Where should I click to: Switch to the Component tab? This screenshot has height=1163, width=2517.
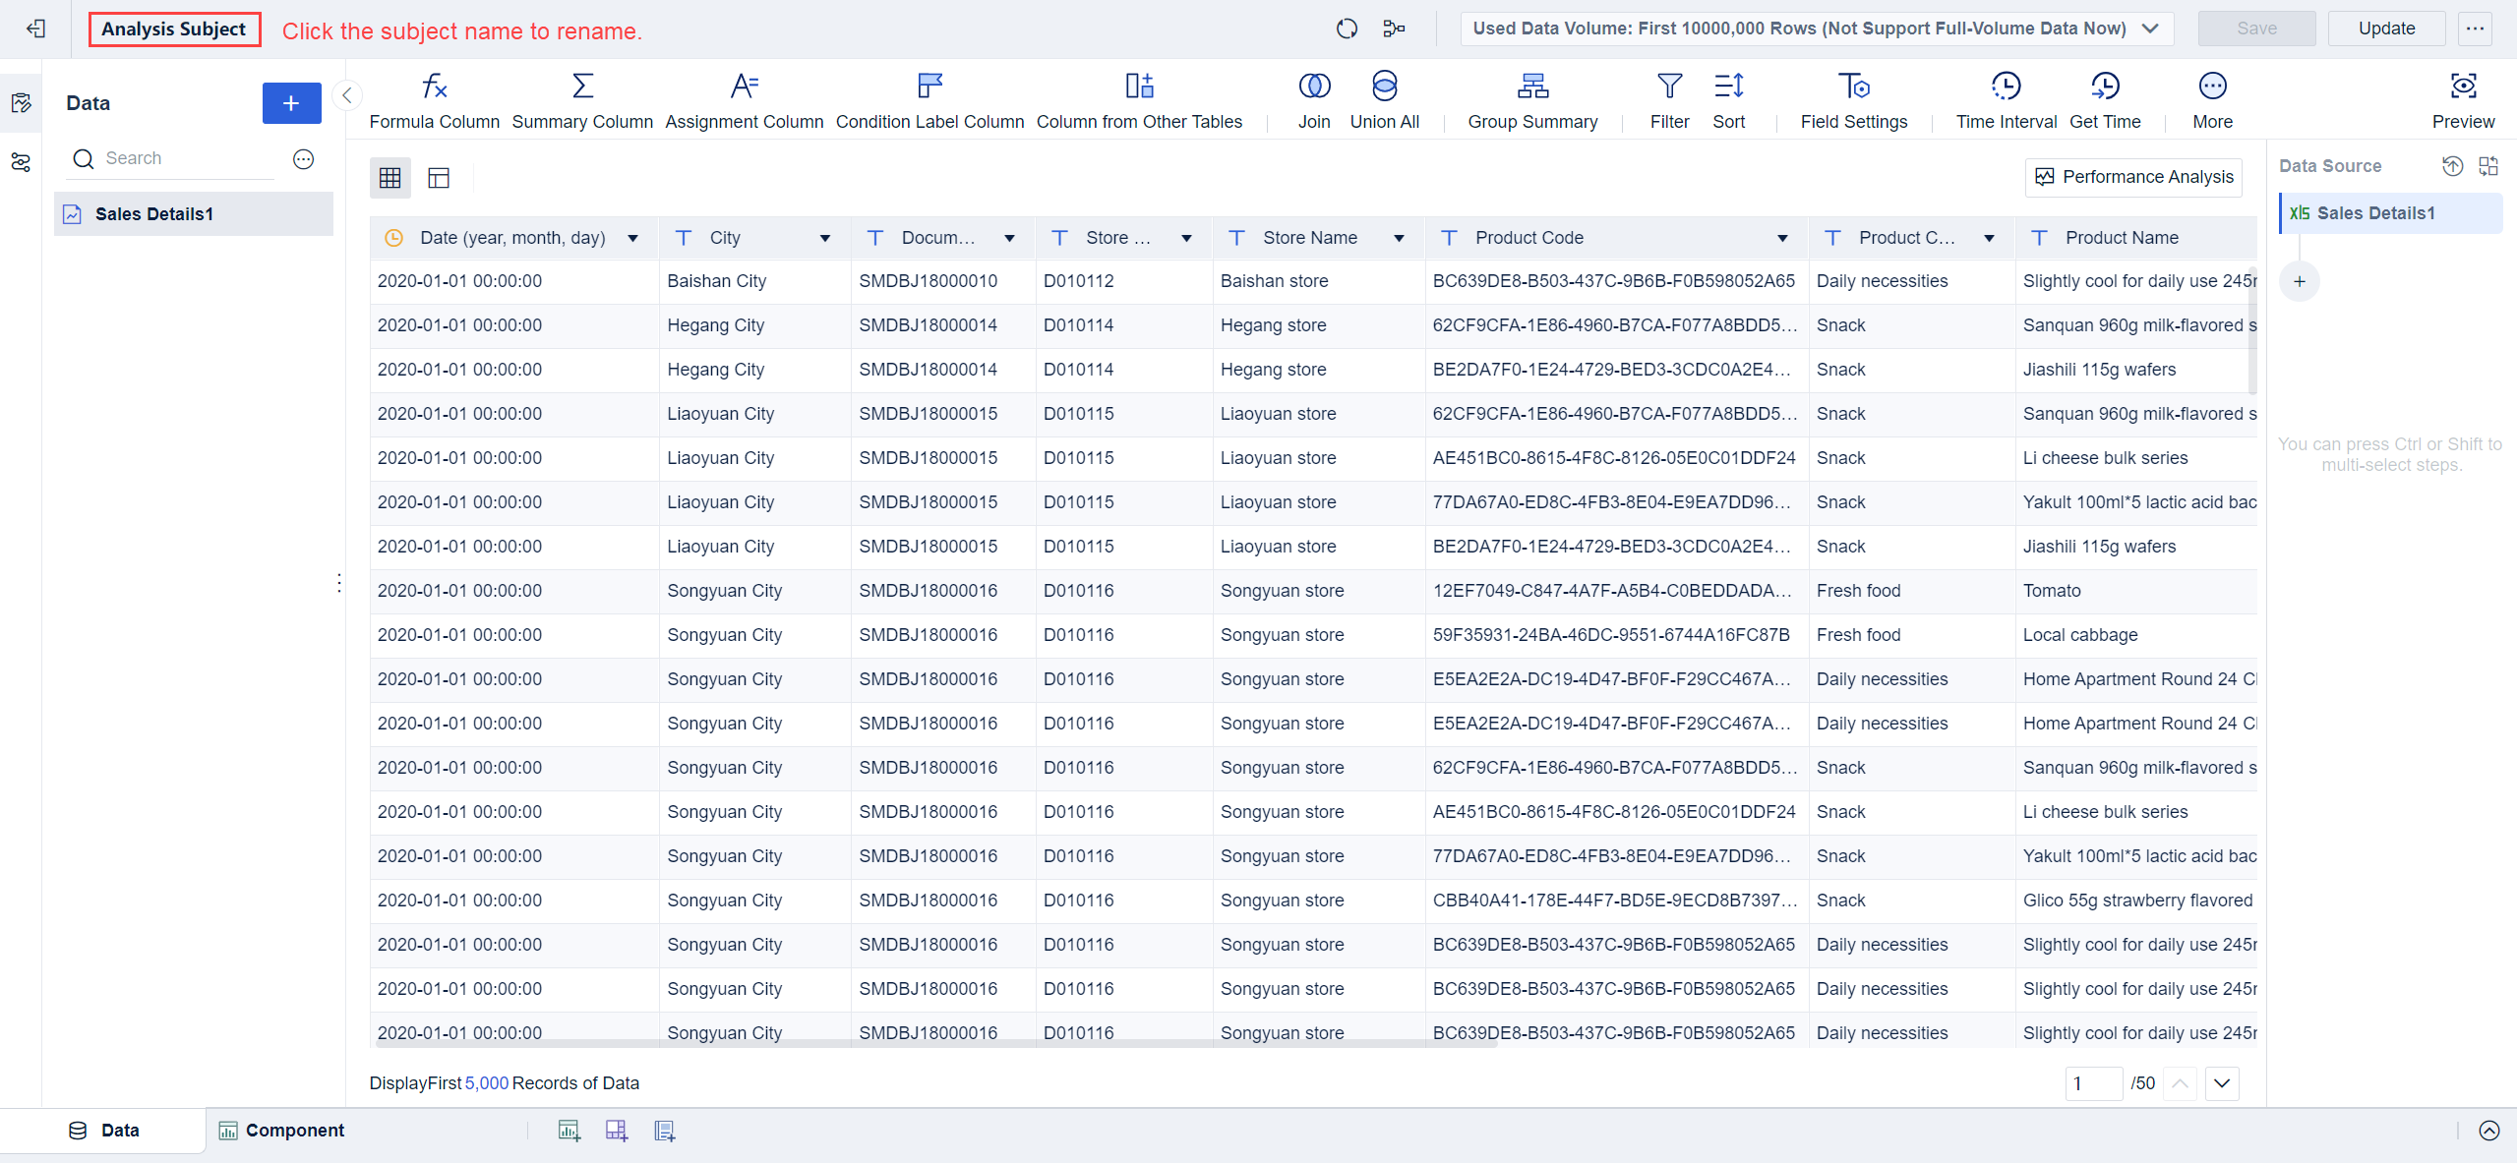point(293,1130)
